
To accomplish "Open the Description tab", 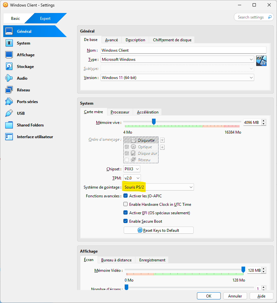I will pyautogui.click(x=135, y=40).
